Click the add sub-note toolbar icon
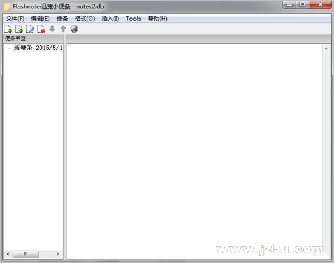Image resolution: width=334 pixels, height=263 pixels. coord(19,29)
